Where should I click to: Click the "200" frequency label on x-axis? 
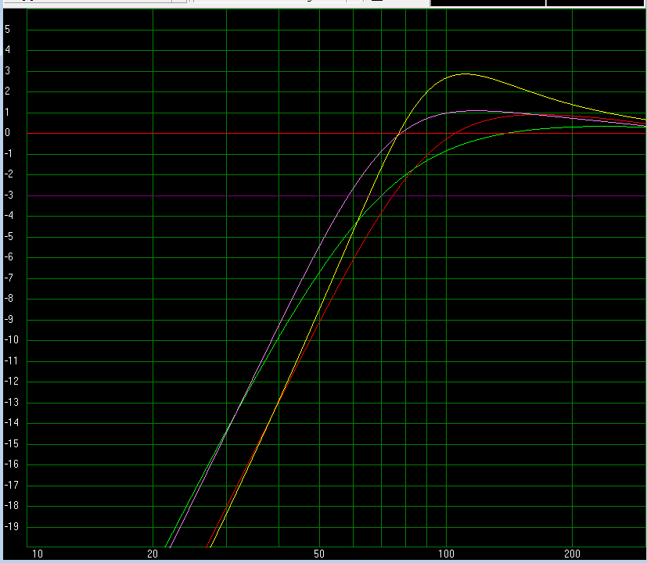coord(573,554)
